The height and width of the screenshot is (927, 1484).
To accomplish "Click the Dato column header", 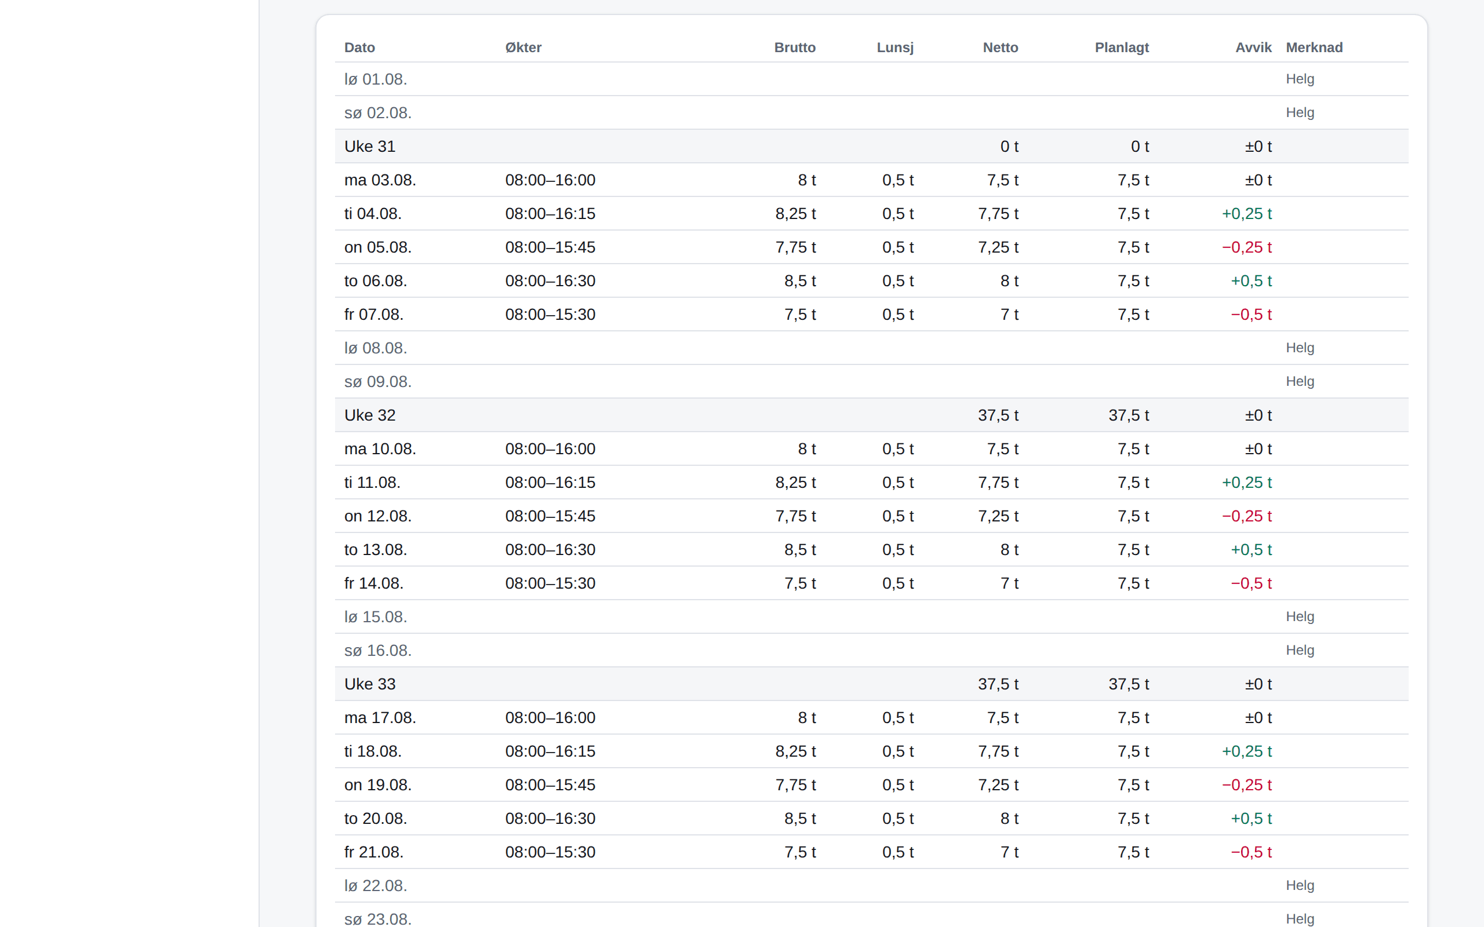I will click(359, 47).
